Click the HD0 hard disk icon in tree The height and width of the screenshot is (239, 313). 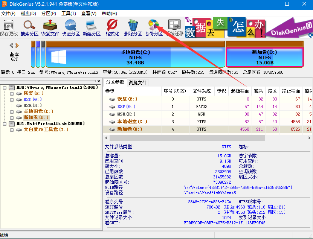point(12,88)
